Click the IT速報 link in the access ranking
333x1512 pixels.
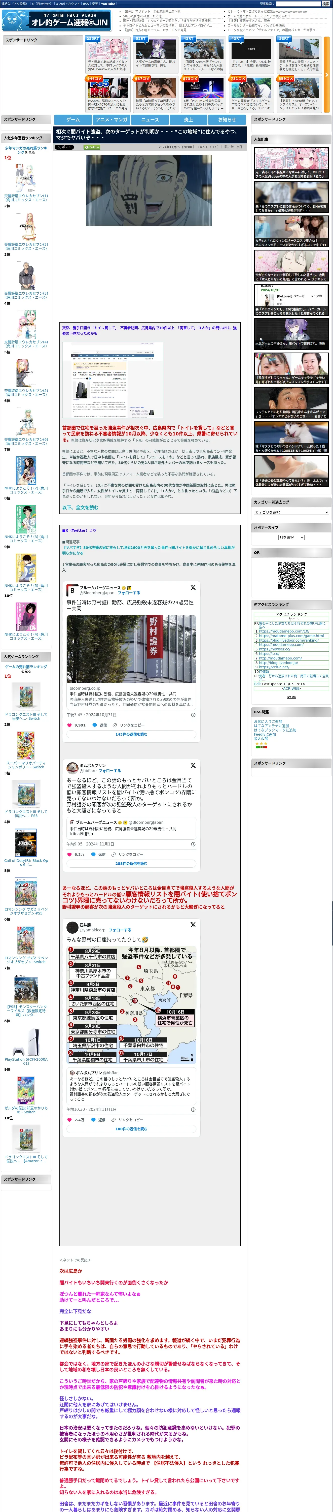[x=264, y=672]
